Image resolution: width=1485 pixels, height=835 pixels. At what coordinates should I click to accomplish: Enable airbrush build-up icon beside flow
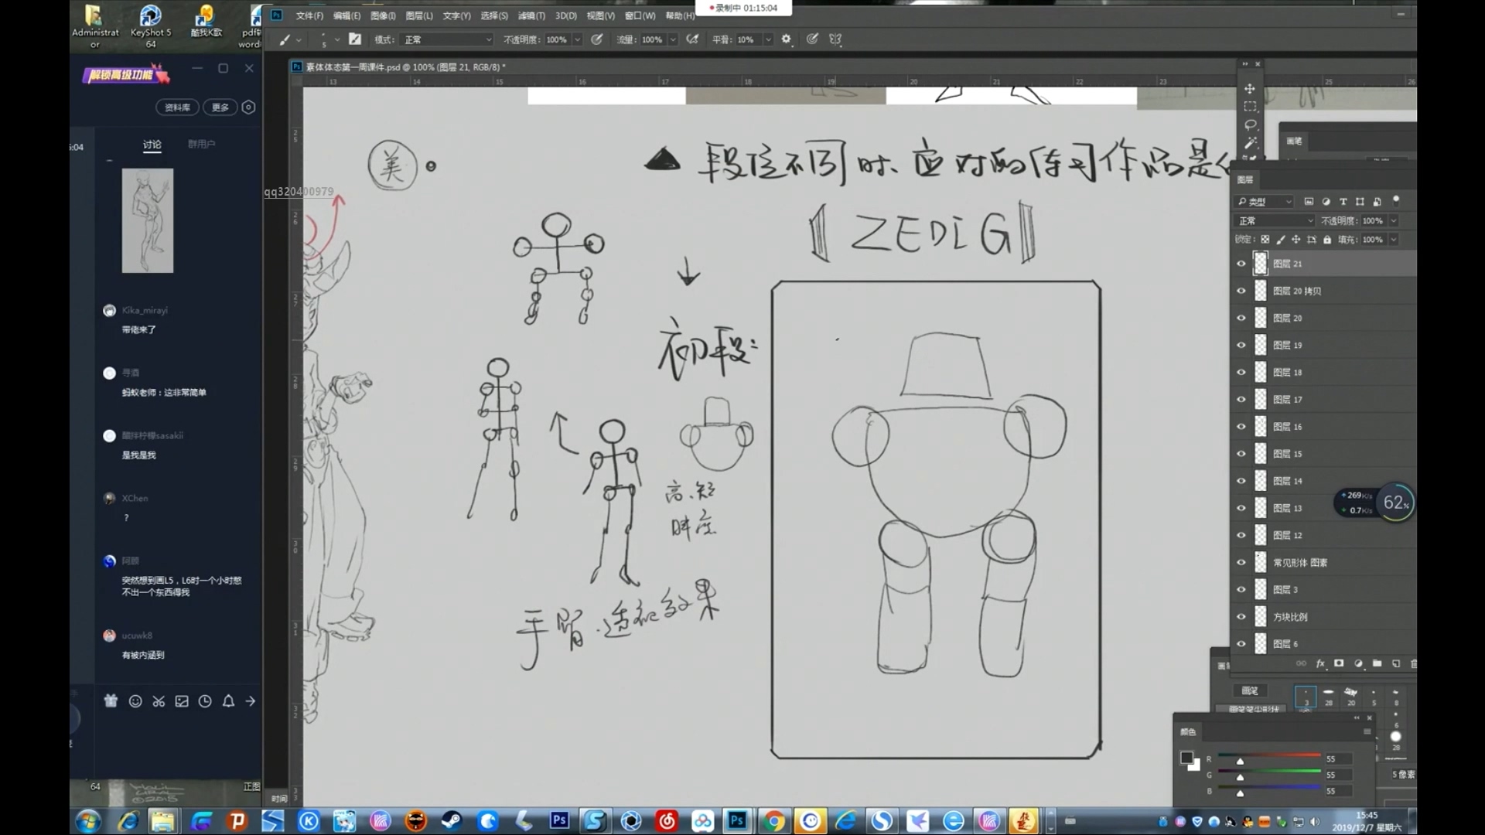(x=692, y=39)
